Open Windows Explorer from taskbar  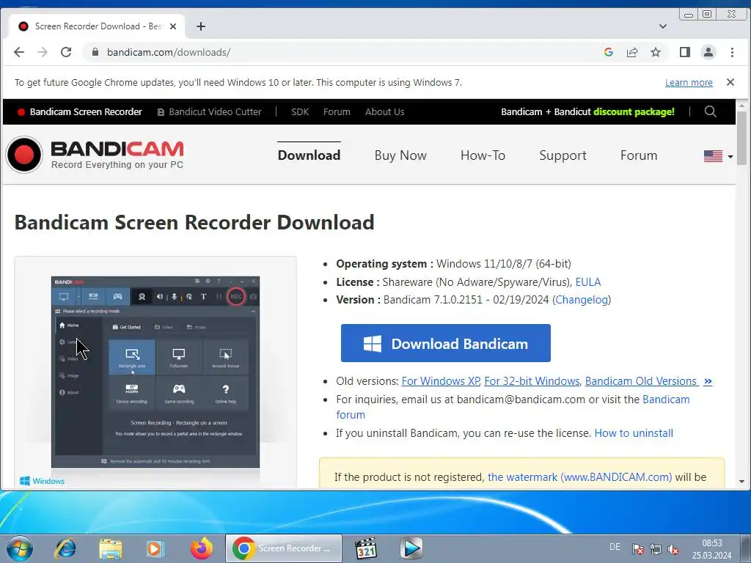(111, 548)
